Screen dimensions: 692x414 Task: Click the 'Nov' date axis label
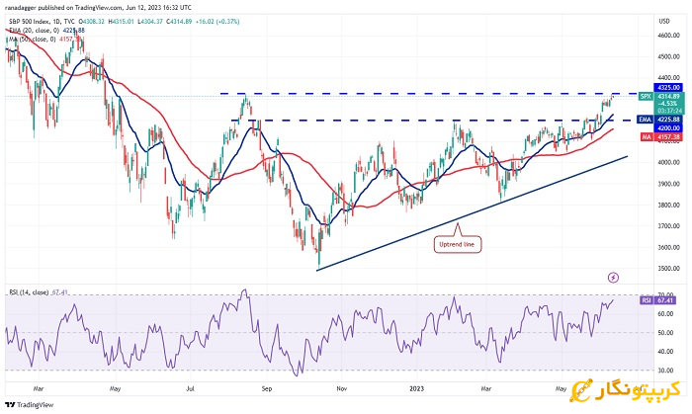342,389
